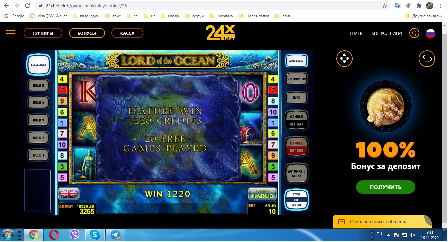Viewport: 448px width, 242px height.
Task: Toggle the HOLD 3 button
Action: tap(38, 121)
